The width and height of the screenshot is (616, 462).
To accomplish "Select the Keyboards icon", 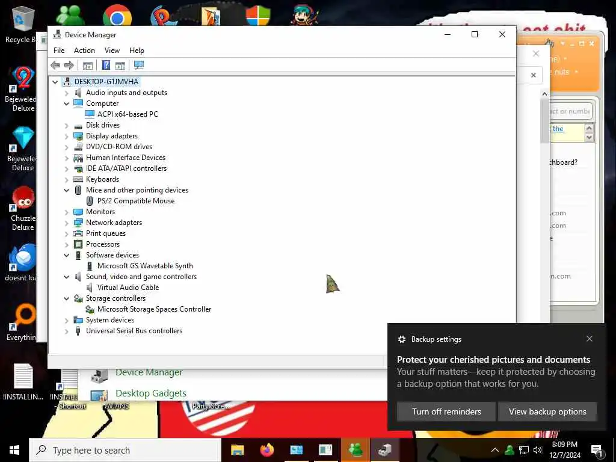I will 78,179.
